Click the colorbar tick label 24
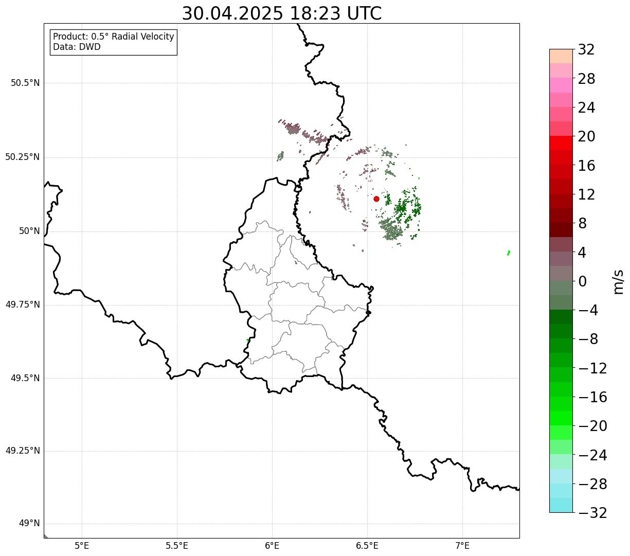The image size is (630, 556). [x=586, y=108]
